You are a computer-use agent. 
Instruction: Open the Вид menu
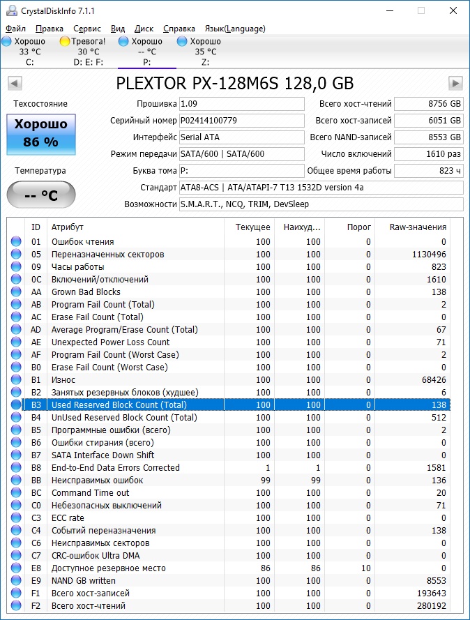118,29
